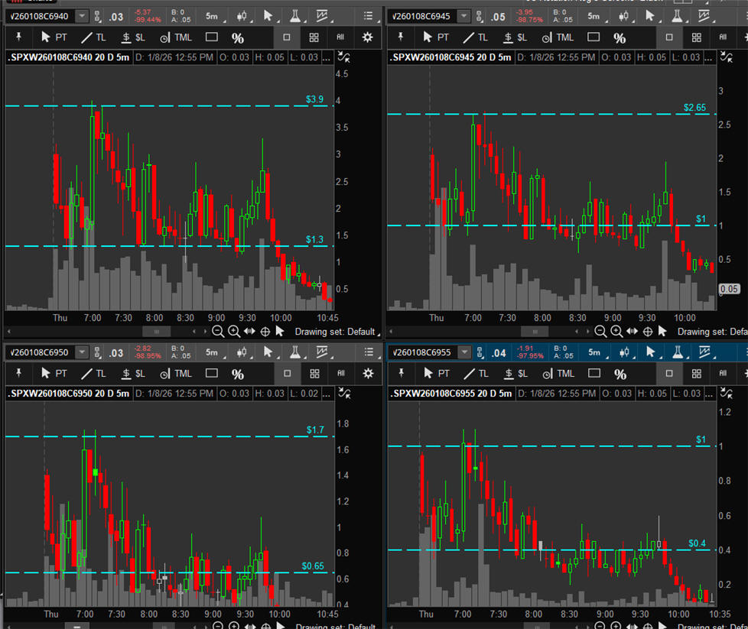This screenshot has height=629, width=748.
Task: Click the TML button in C6940 toolbar
Action: tap(175, 37)
